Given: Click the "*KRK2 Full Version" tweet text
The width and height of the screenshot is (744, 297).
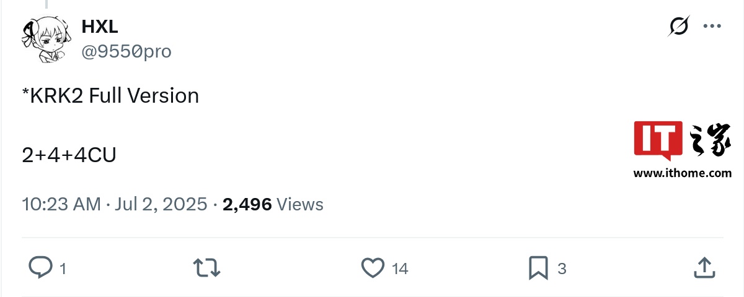Looking at the screenshot, I should point(110,96).
